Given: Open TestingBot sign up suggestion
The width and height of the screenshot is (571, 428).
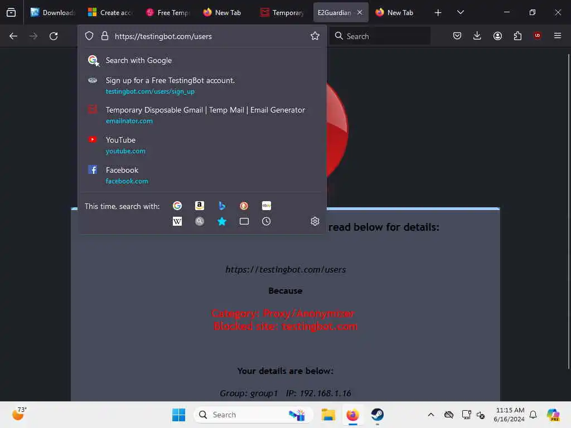Looking at the screenshot, I should (202, 85).
